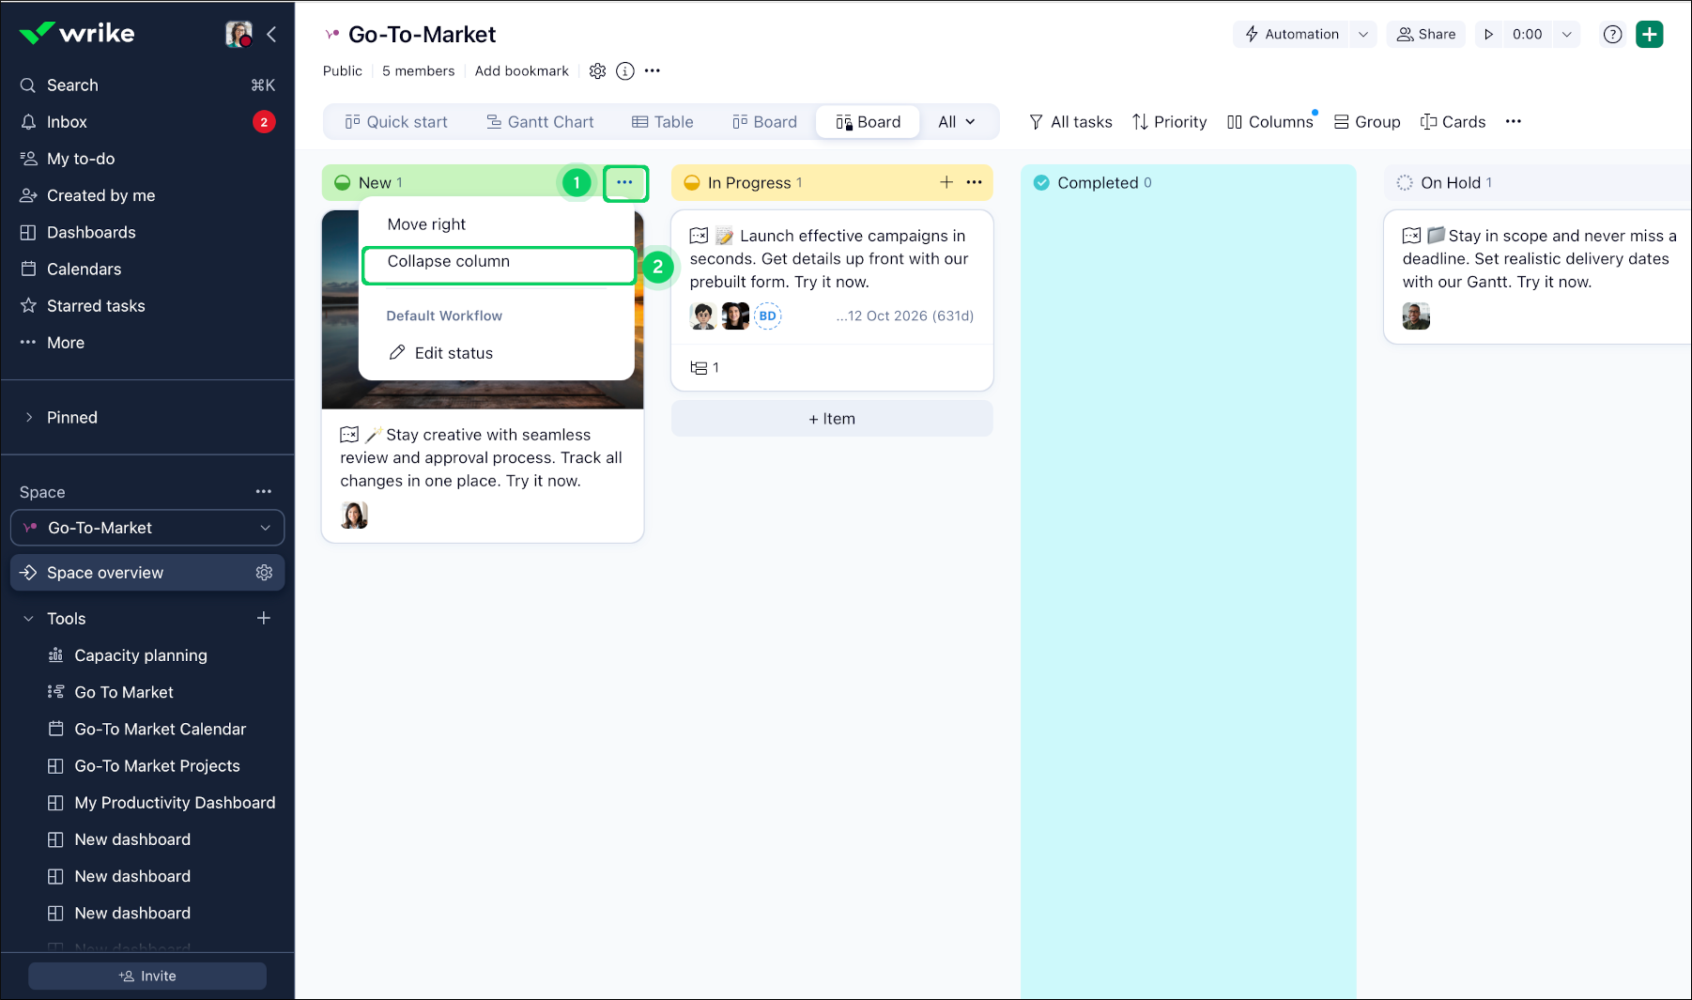This screenshot has height=1000, width=1692.
Task: Click the Share button
Action: click(x=1426, y=34)
